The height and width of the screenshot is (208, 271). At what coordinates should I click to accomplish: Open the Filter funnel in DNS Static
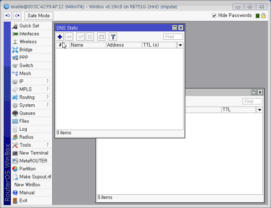click(x=113, y=37)
